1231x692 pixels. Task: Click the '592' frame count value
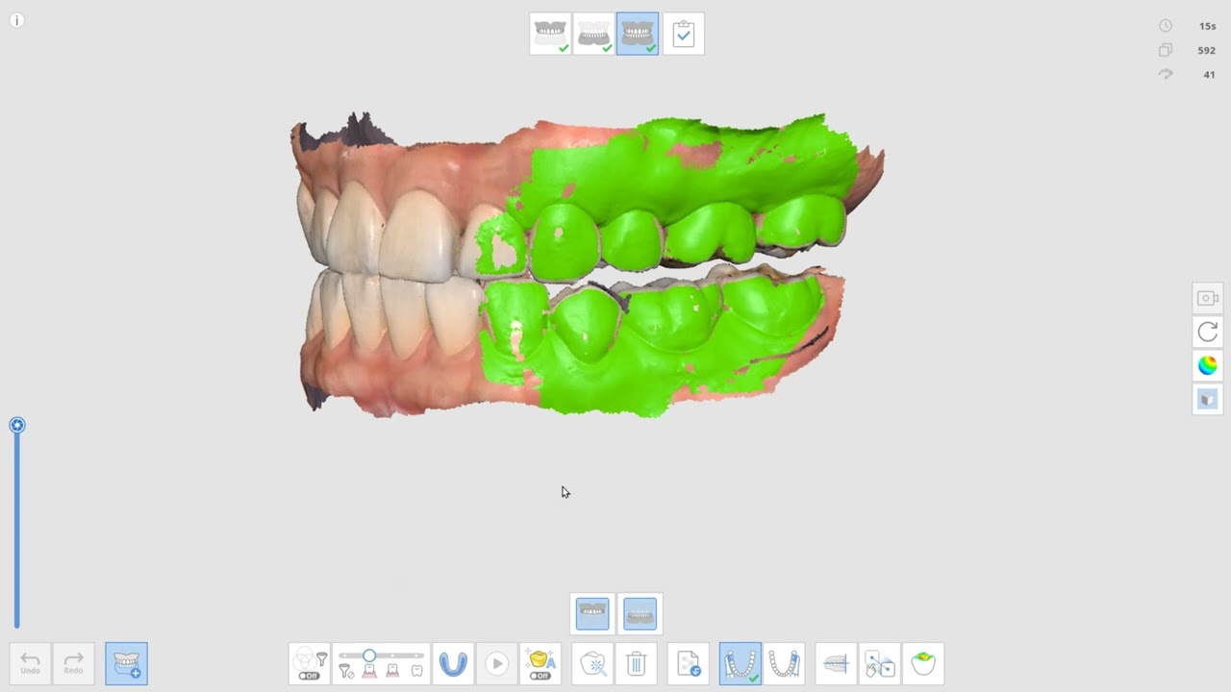[x=1206, y=51]
